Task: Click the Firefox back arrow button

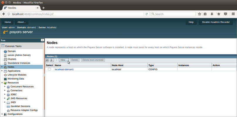Action: click(4, 14)
